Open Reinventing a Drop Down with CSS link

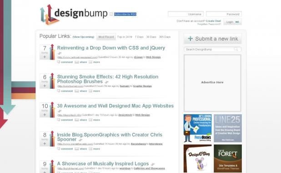click(111, 48)
